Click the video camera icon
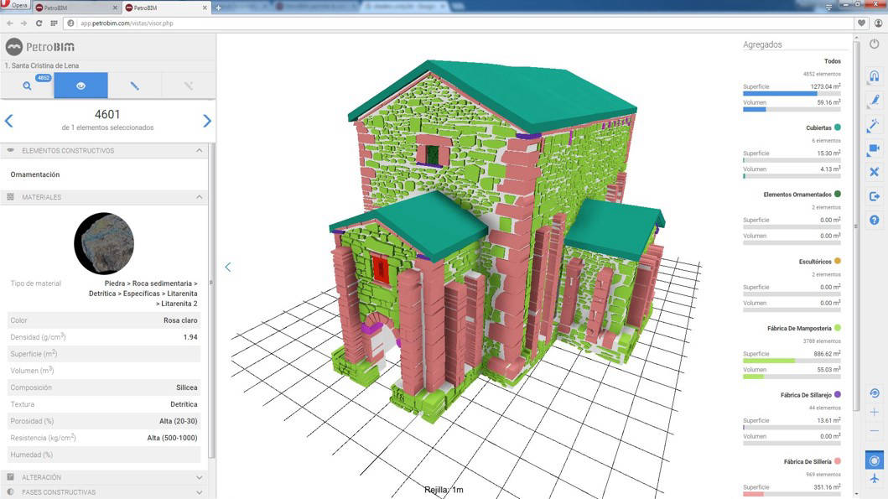This screenshot has width=888, height=499. click(874, 148)
